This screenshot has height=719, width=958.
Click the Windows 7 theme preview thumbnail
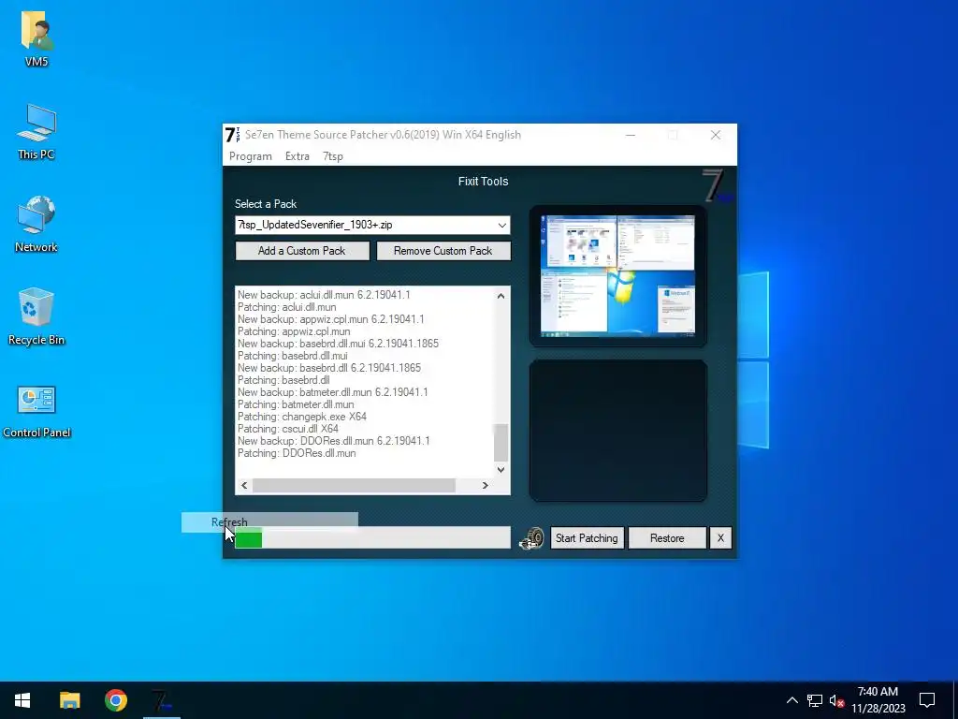coord(617,276)
